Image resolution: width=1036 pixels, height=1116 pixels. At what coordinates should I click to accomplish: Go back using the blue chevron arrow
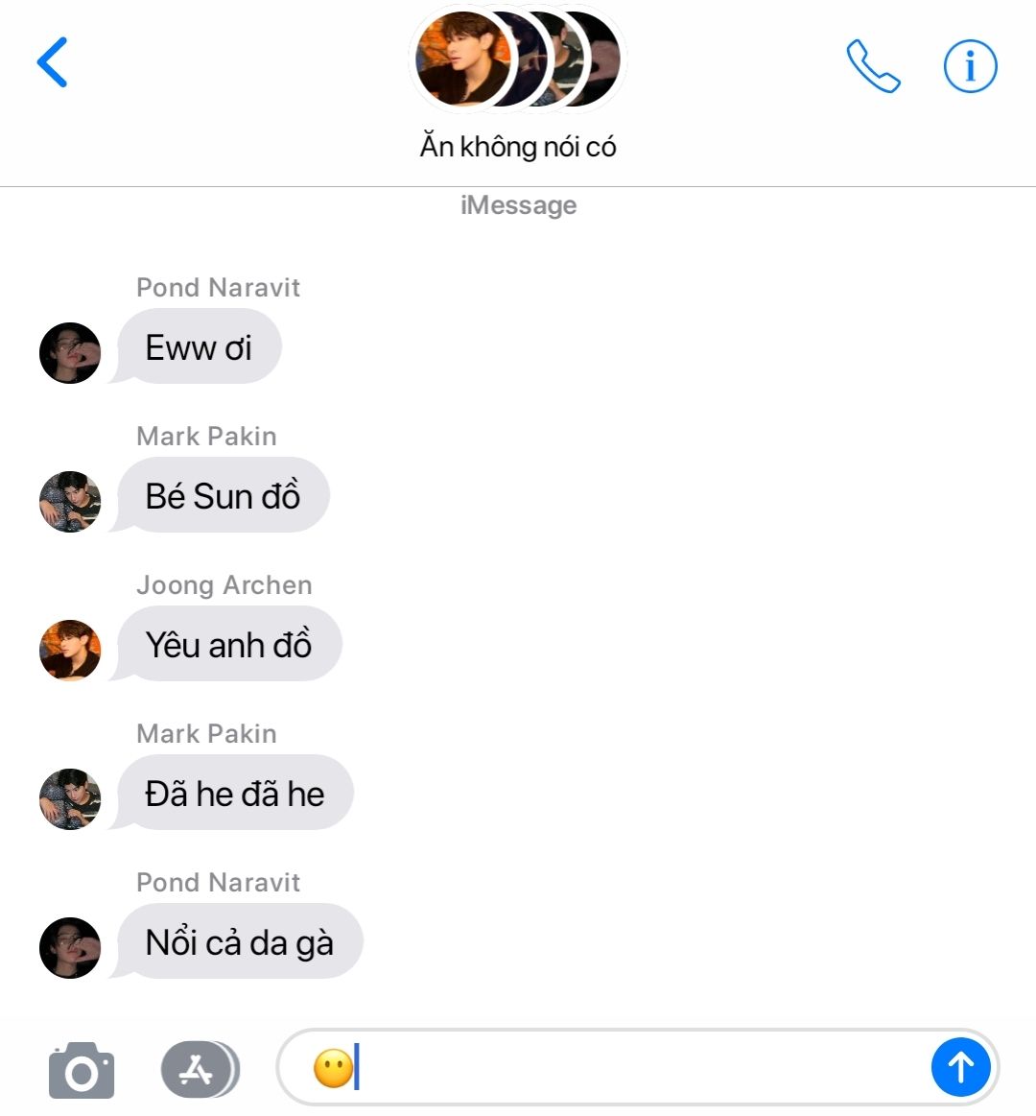(53, 62)
